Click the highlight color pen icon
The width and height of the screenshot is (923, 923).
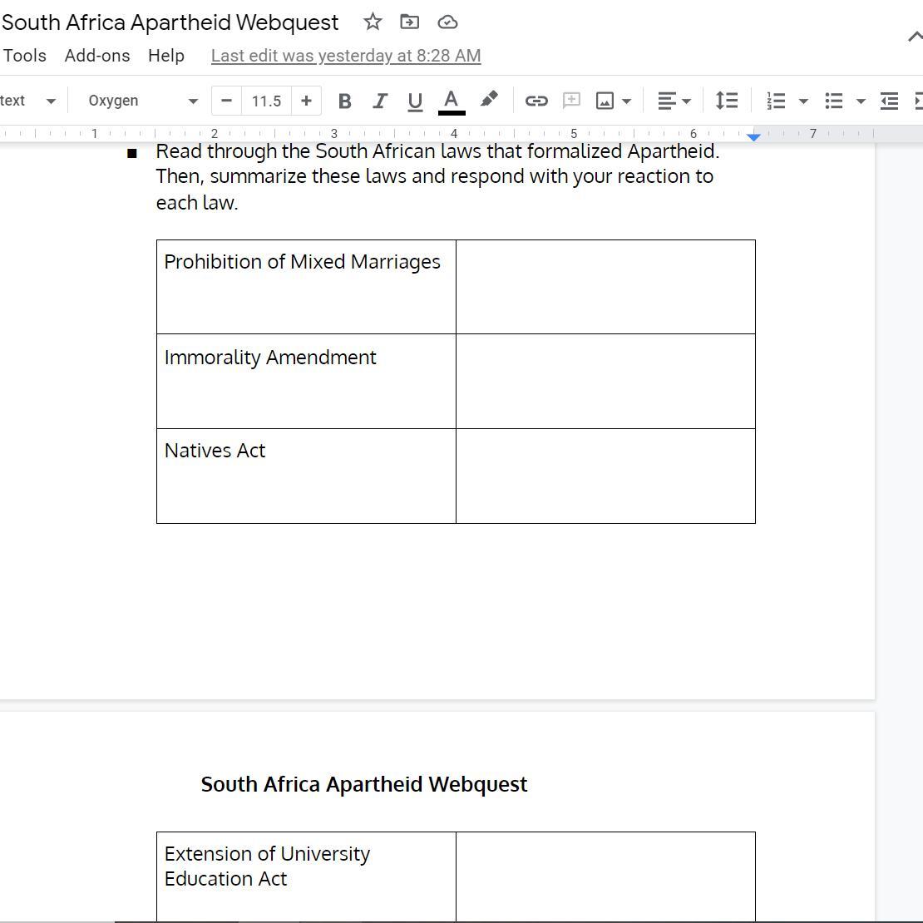489,100
